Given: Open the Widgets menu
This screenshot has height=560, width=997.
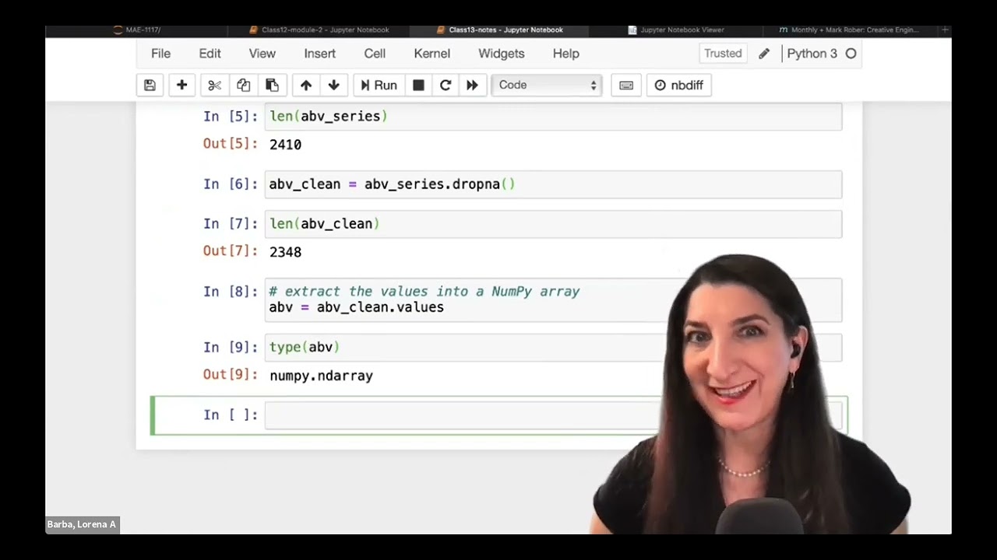Looking at the screenshot, I should (501, 54).
